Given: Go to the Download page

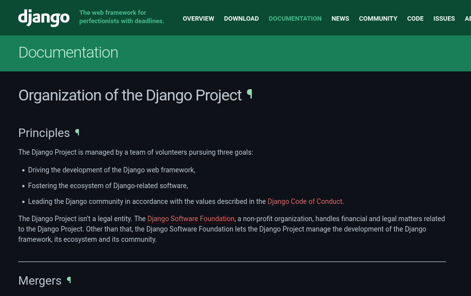Looking at the screenshot, I should [241, 19].
